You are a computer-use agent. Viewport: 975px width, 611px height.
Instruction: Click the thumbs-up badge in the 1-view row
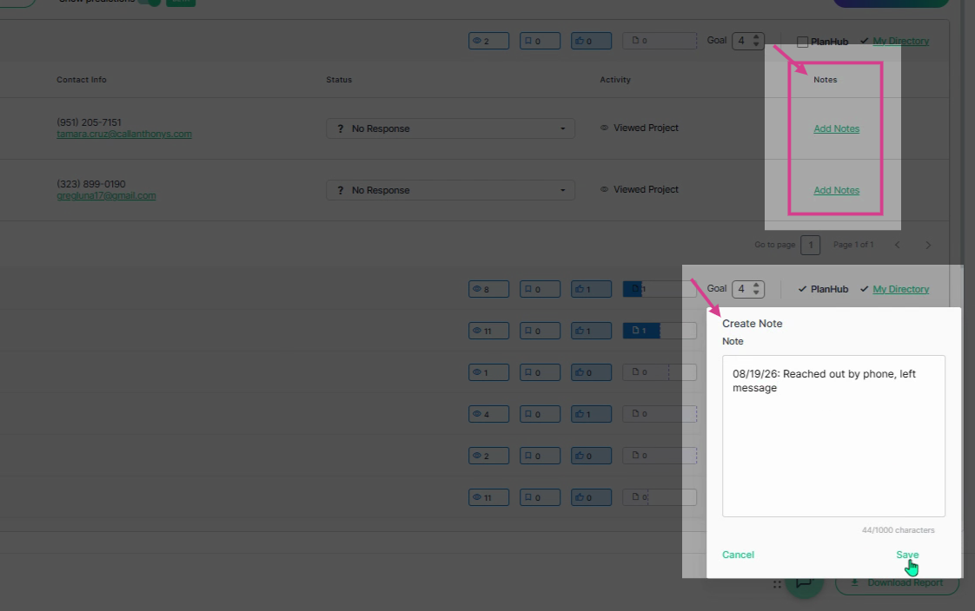(x=591, y=372)
